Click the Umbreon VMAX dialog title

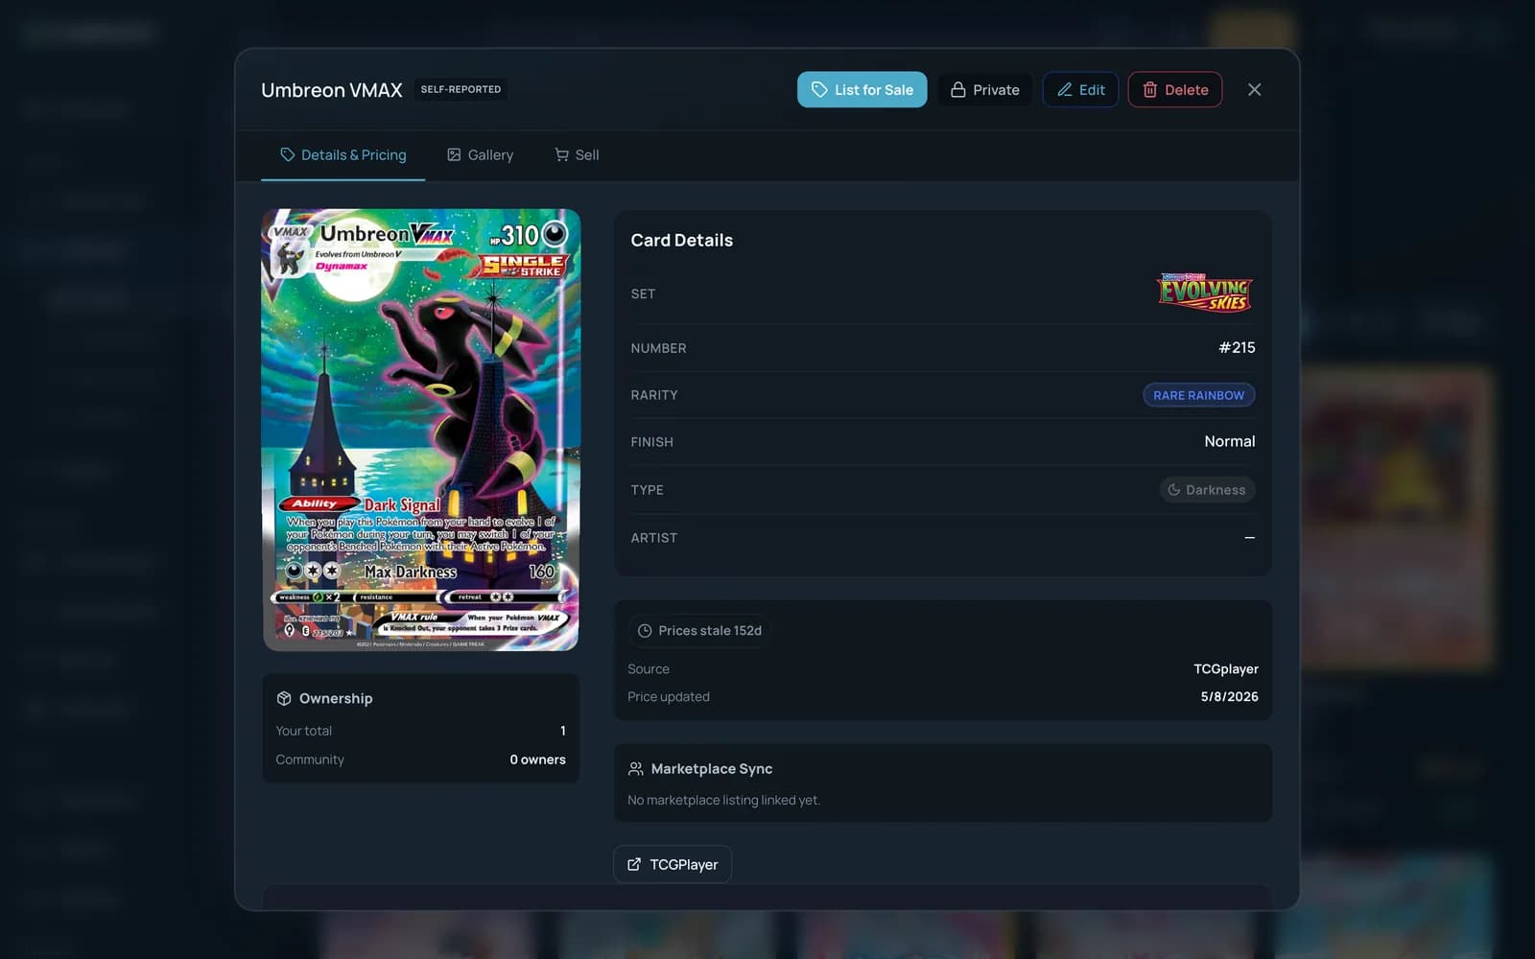(x=332, y=89)
